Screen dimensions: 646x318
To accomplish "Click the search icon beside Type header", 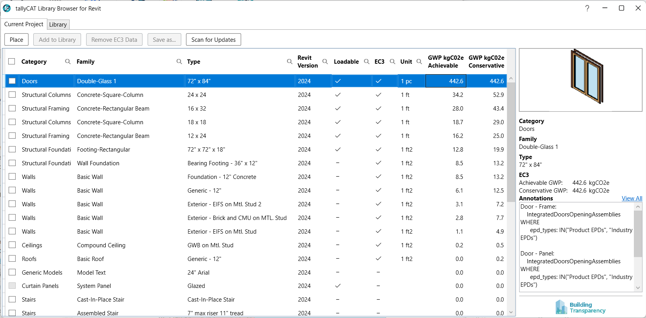I will 290,62.
